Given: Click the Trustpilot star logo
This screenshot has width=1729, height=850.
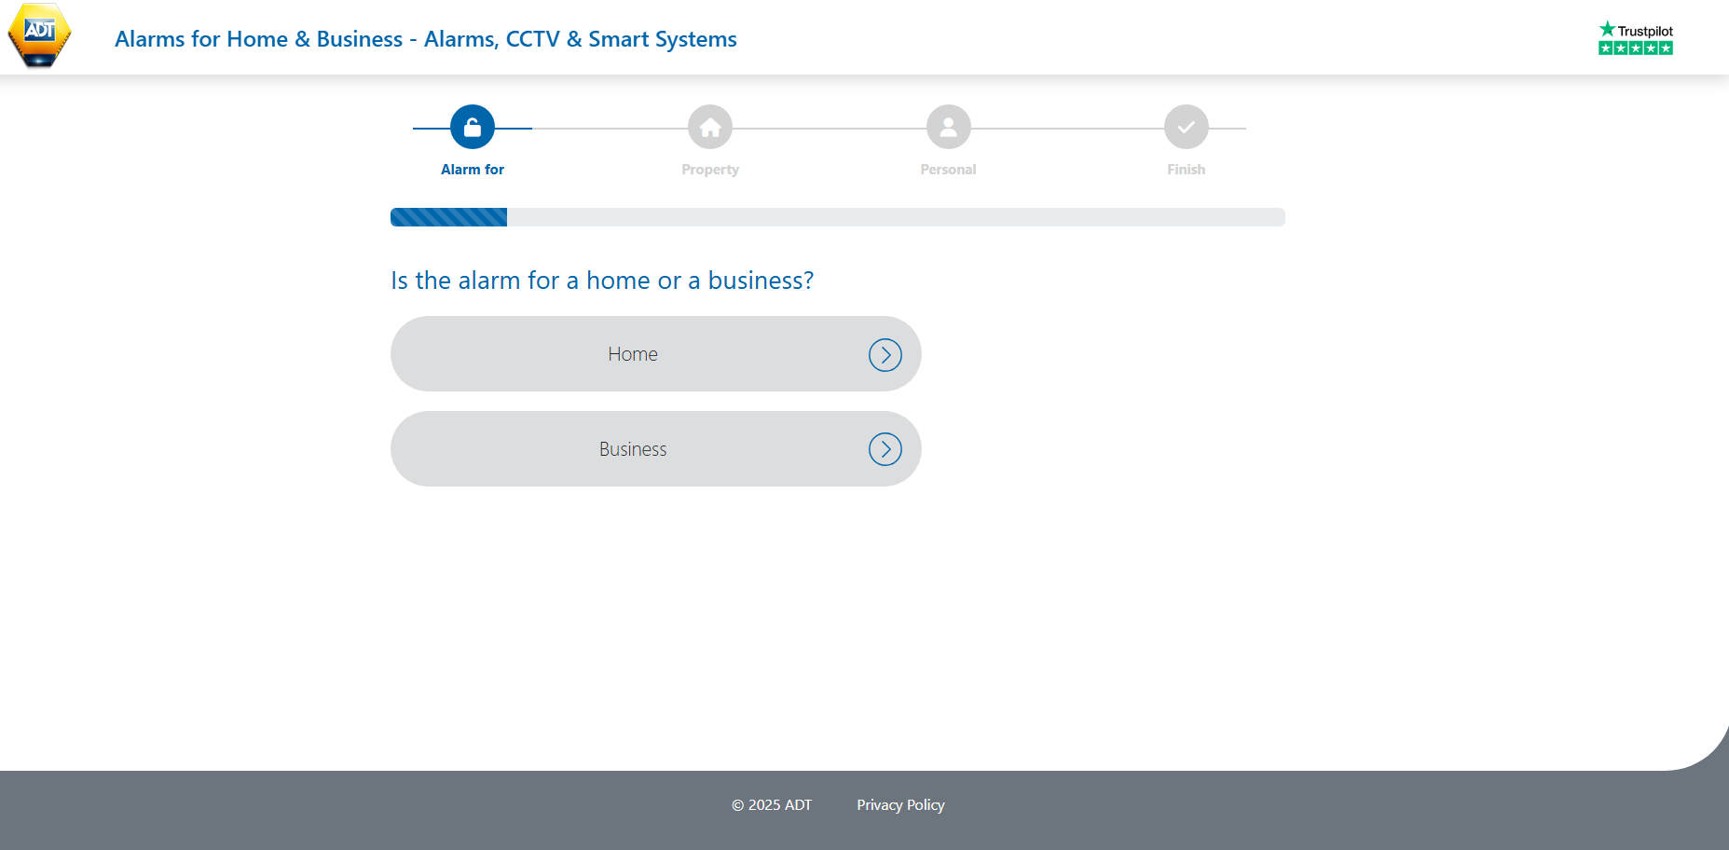Looking at the screenshot, I should pos(1635,31).
